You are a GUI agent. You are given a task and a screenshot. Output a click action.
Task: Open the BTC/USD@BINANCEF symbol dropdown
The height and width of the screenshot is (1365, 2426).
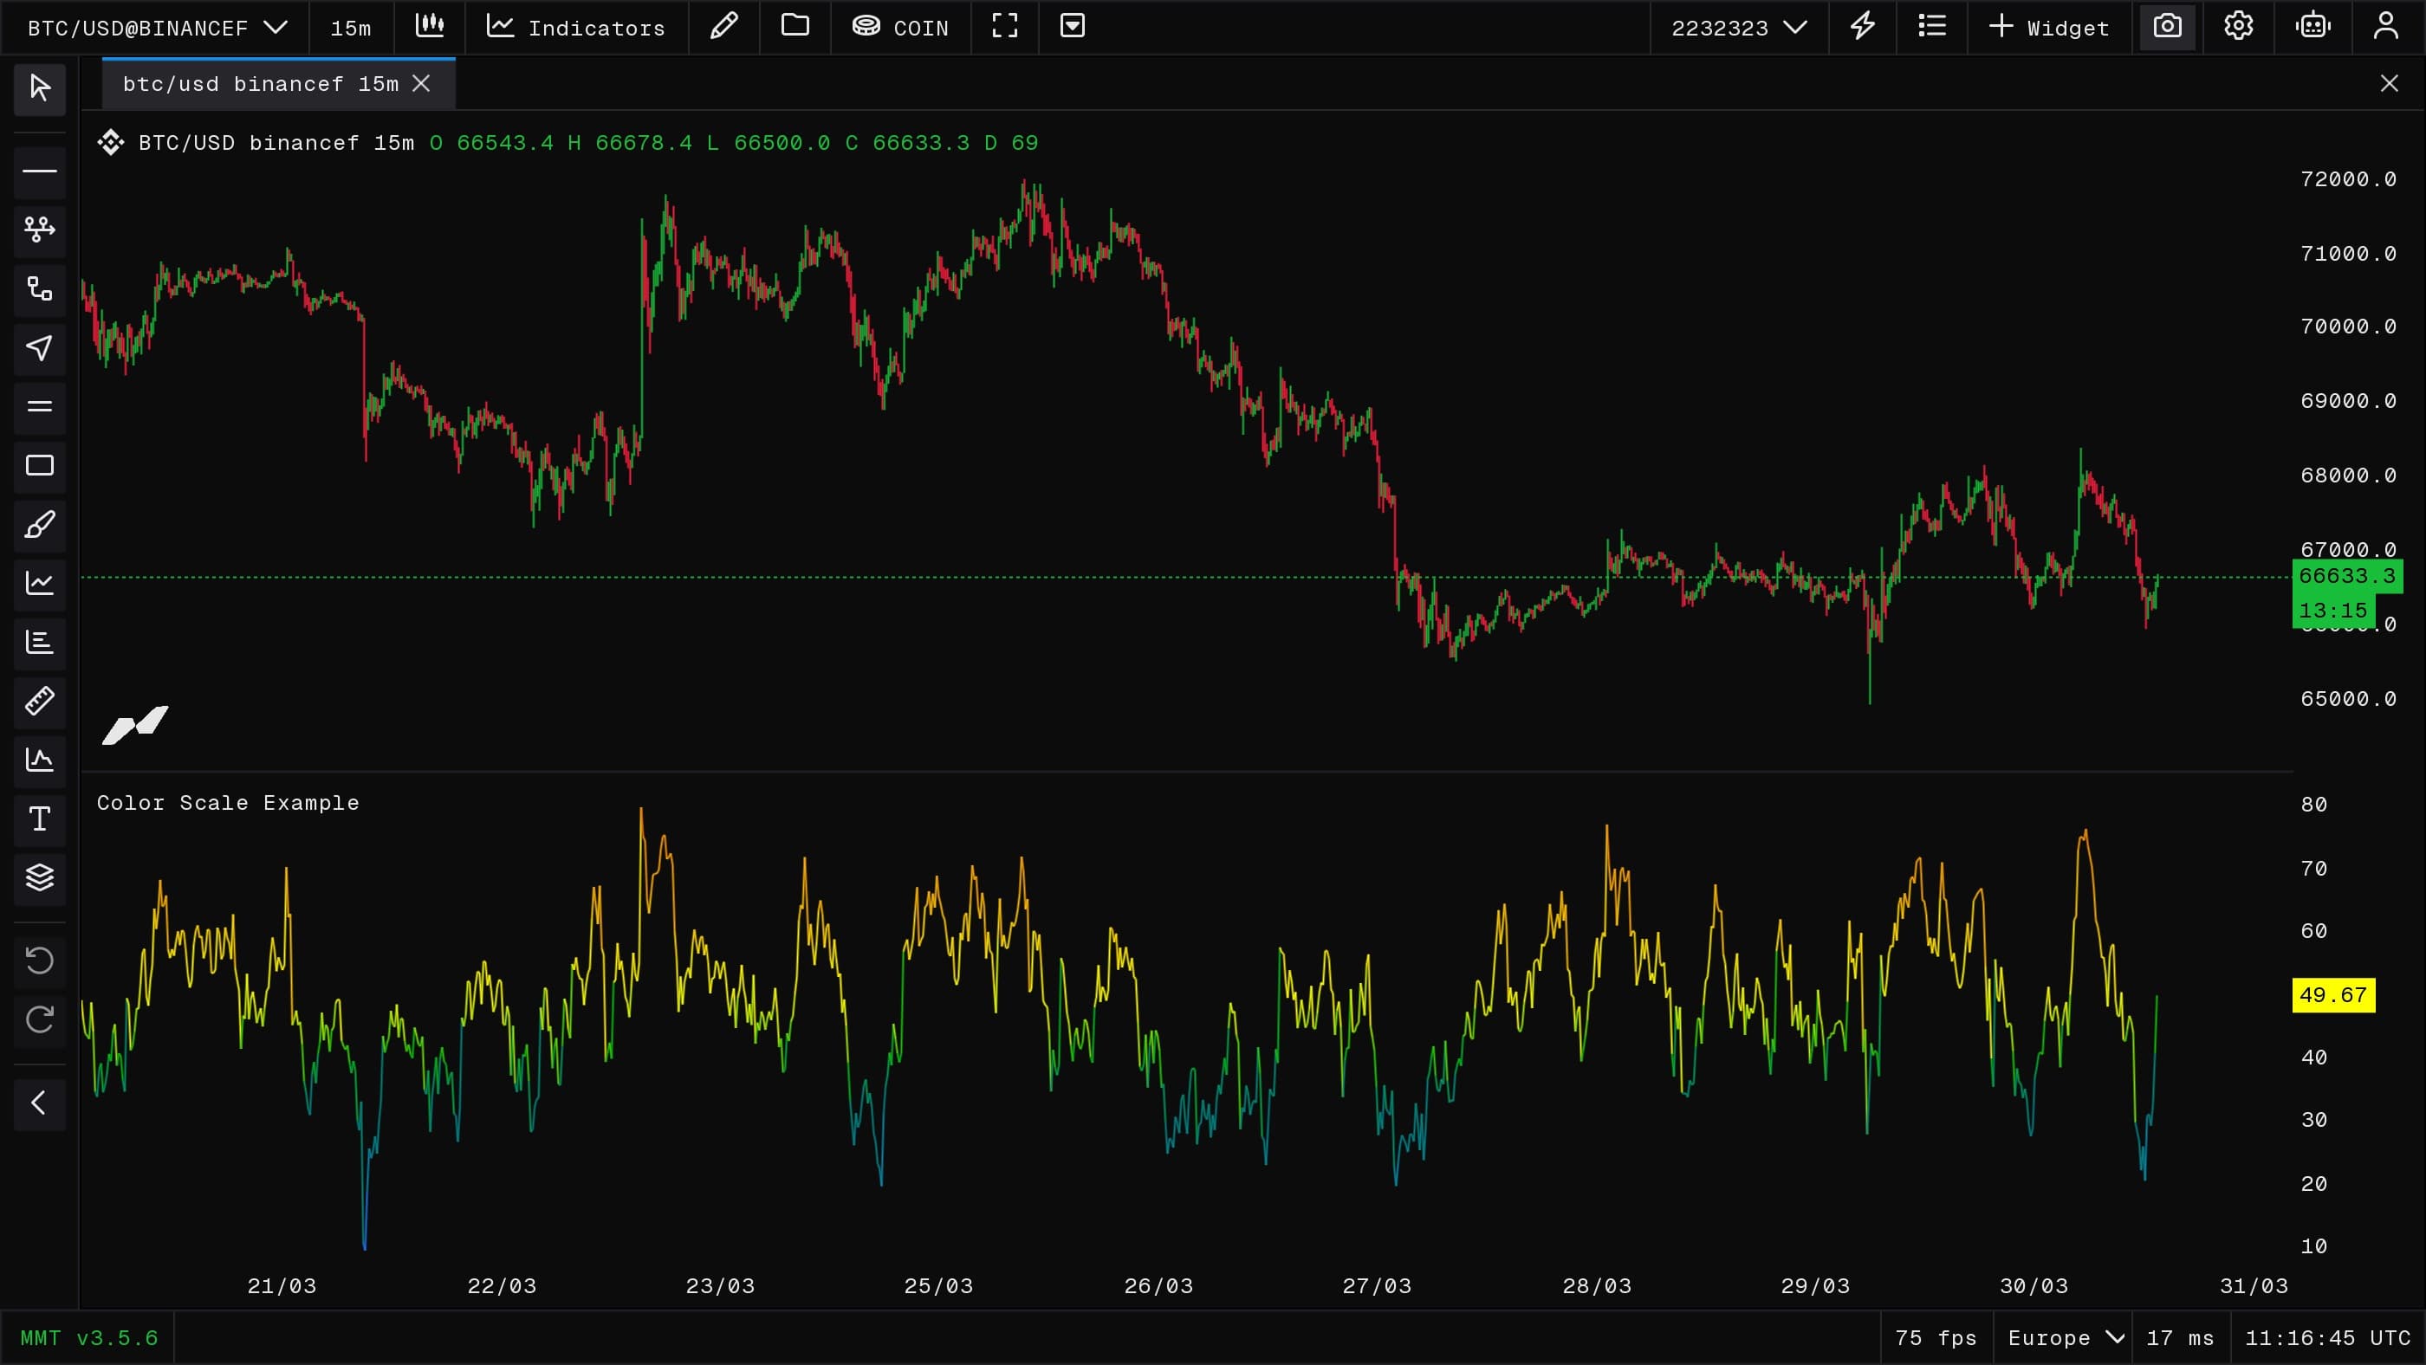156,28
